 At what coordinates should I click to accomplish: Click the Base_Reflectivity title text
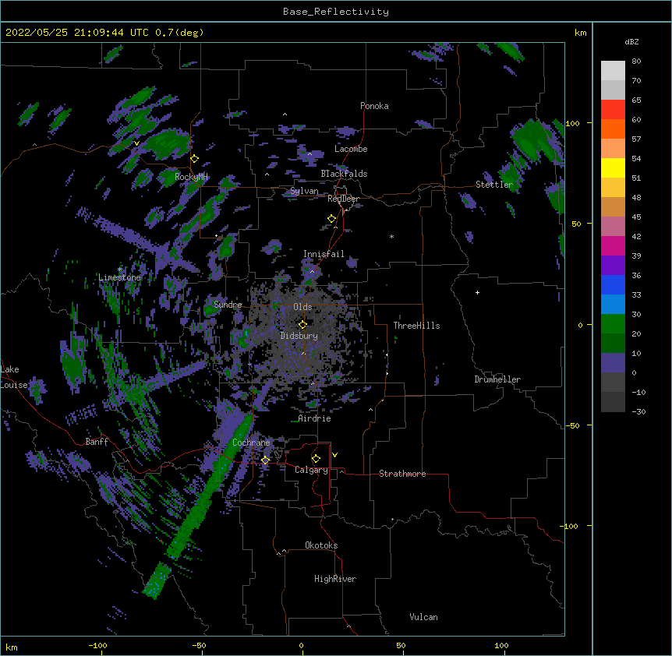tap(336, 12)
